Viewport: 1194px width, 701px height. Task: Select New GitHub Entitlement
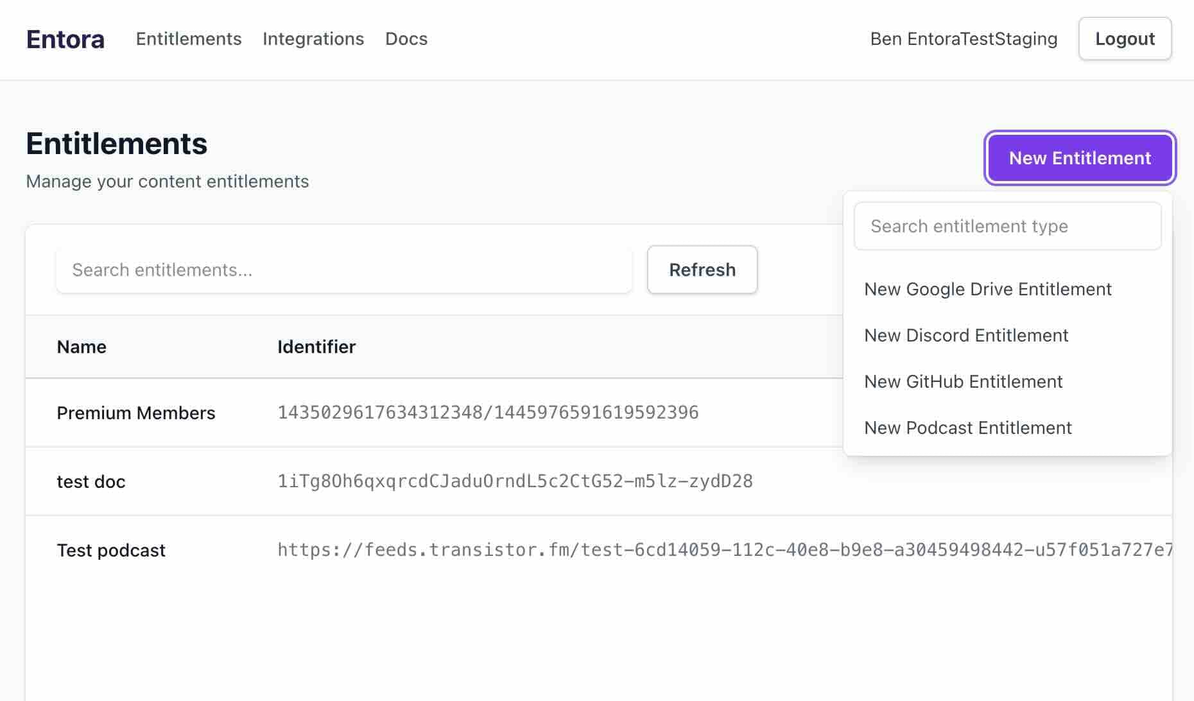pyautogui.click(x=964, y=381)
